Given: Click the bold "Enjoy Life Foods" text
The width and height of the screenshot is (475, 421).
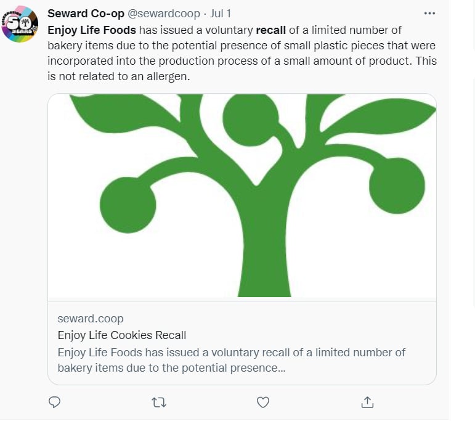Looking at the screenshot, I should (x=92, y=30).
